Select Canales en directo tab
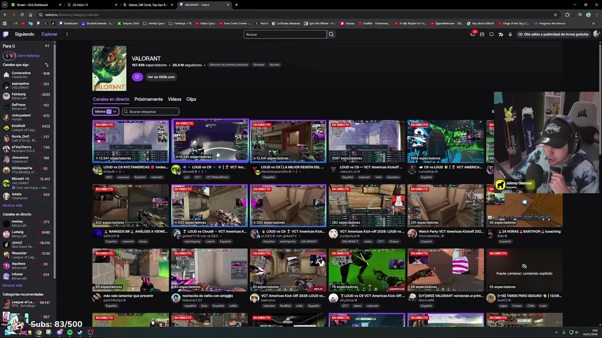This screenshot has height=338, width=602. [111, 99]
